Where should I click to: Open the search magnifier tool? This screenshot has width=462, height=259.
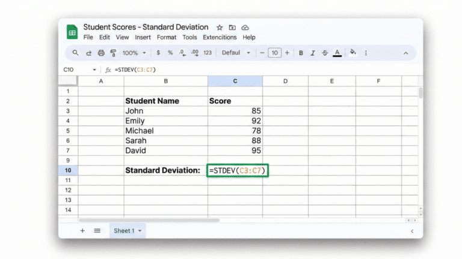75,53
